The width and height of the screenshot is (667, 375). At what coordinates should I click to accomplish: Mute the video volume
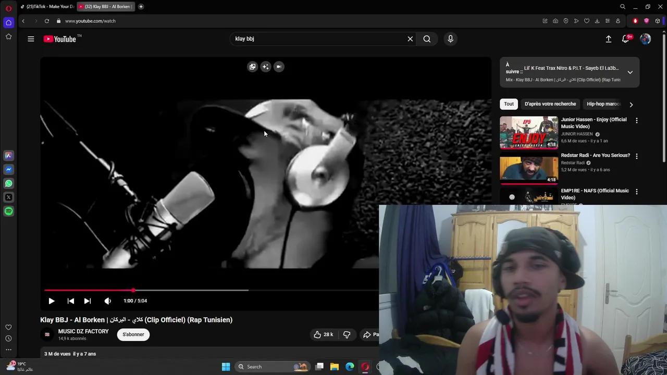107,301
